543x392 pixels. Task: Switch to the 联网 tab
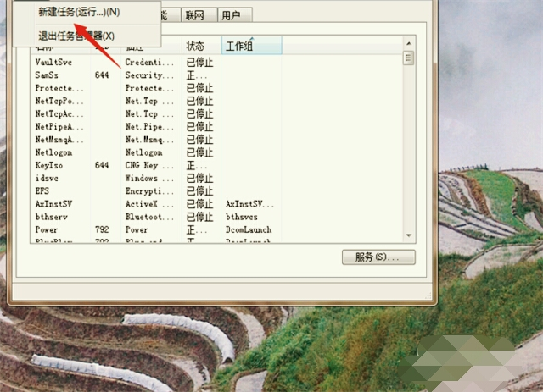[199, 15]
